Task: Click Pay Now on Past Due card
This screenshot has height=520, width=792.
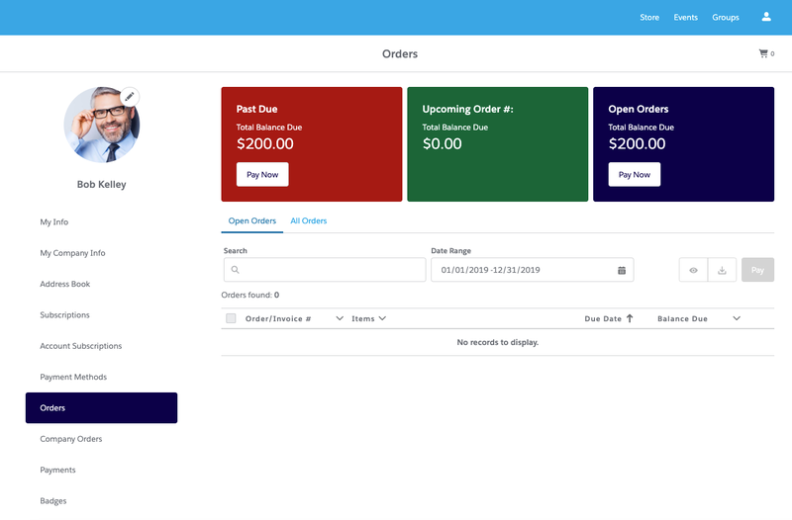Action: click(x=262, y=175)
